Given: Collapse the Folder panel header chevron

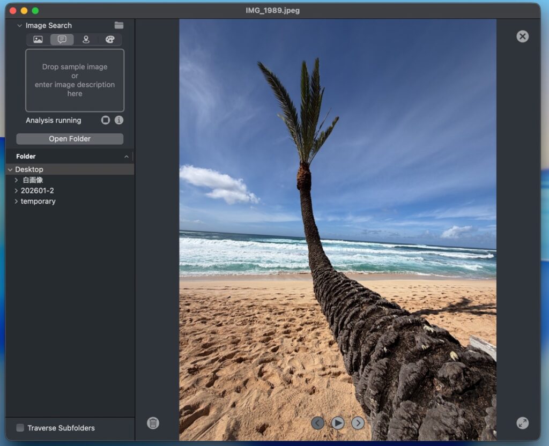Looking at the screenshot, I should click(127, 157).
